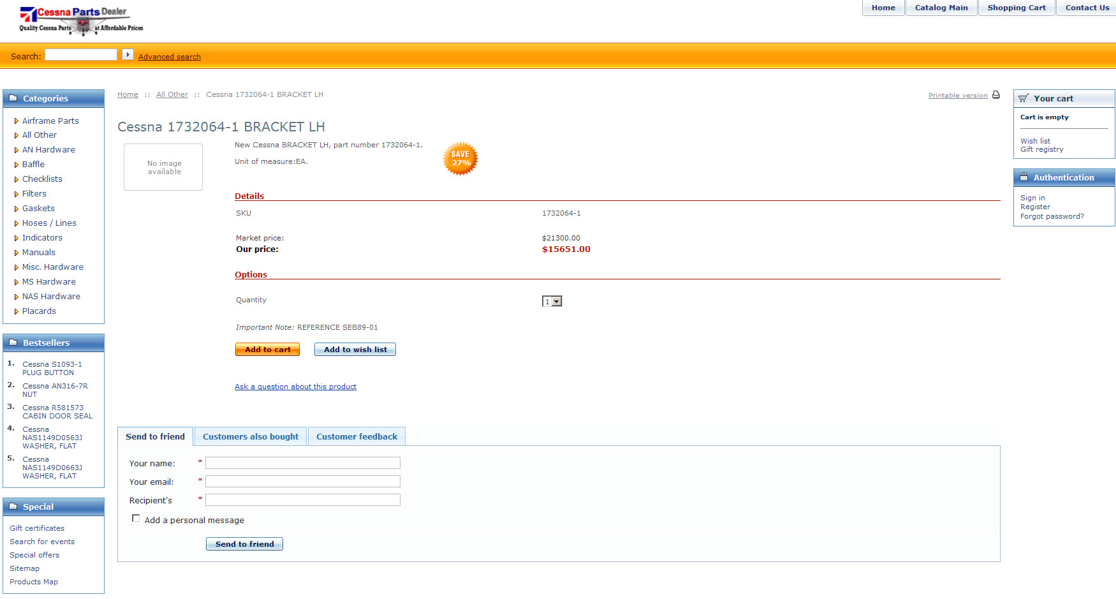This screenshot has width=1116, height=599.
Task: Open the Customer feedback tab
Action: [x=356, y=437]
